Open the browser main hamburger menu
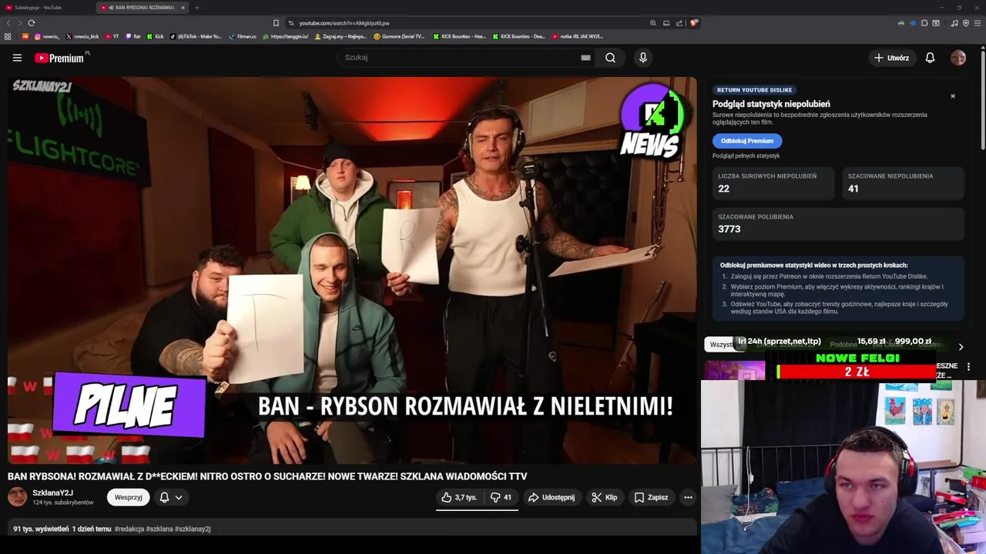Viewport: 986px width, 554px height. coord(978,23)
